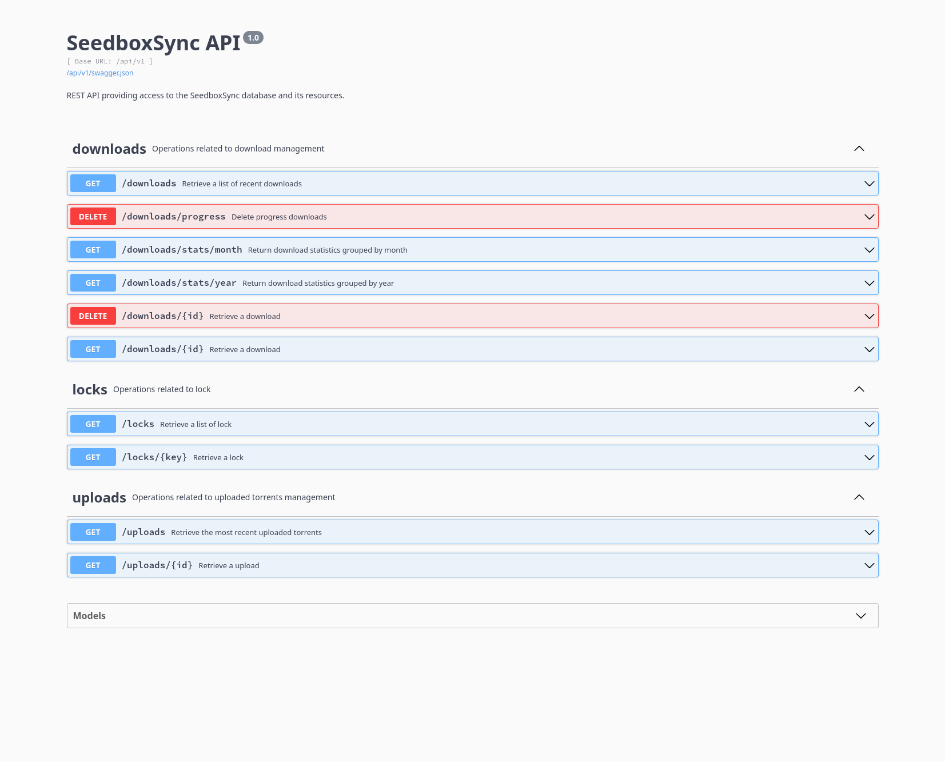Click the GET badge for /downloads/stats/year
Viewport: 945px width, 762px height.
click(x=93, y=283)
